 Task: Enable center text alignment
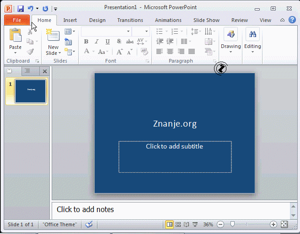pos(170,52)
